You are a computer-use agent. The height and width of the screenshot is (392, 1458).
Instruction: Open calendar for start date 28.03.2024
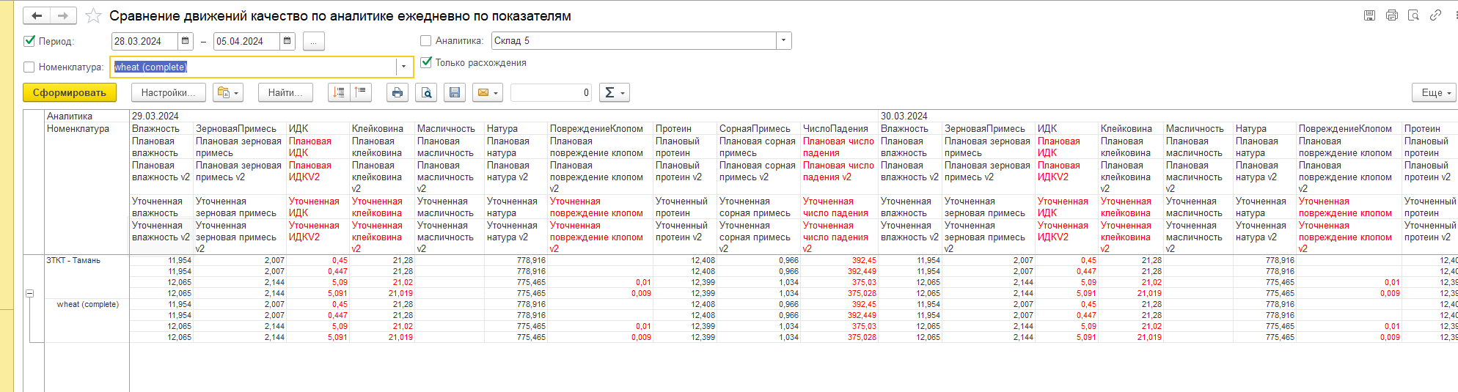pyautogui.click(x=186, y=41)
